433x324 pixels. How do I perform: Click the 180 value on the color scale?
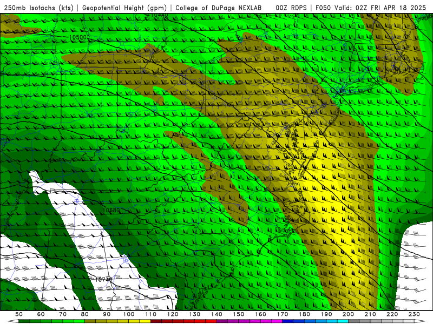[x=304, y=314]
